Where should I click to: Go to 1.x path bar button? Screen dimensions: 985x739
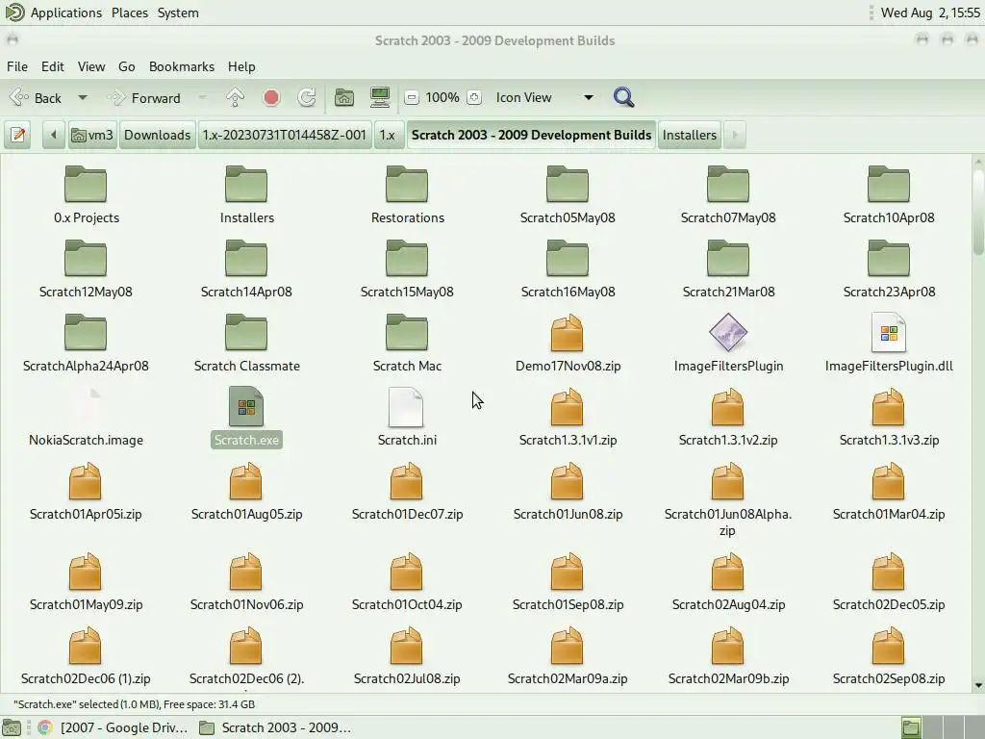point(388,135)
